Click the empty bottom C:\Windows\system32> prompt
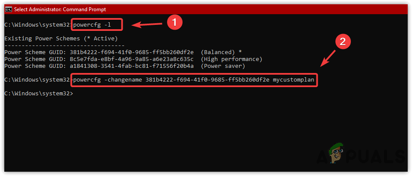This screenshot has height=176, width=412. (x=39, y=94)
